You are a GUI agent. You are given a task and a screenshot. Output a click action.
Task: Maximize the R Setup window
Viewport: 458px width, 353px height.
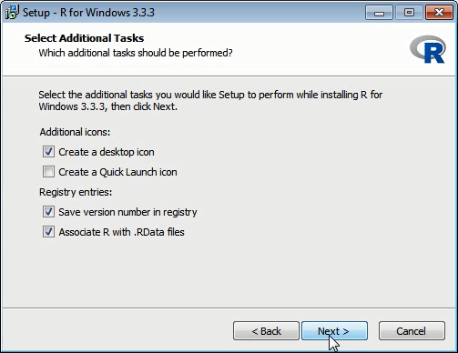tap(409, 13)
